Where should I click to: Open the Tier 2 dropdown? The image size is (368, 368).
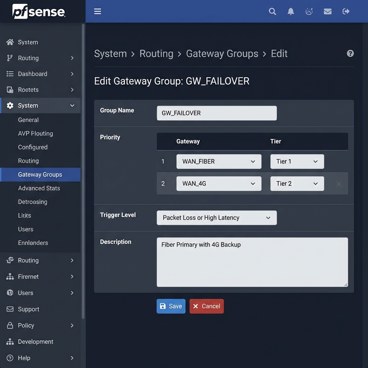pyautogui.click(x=297, y=184)
